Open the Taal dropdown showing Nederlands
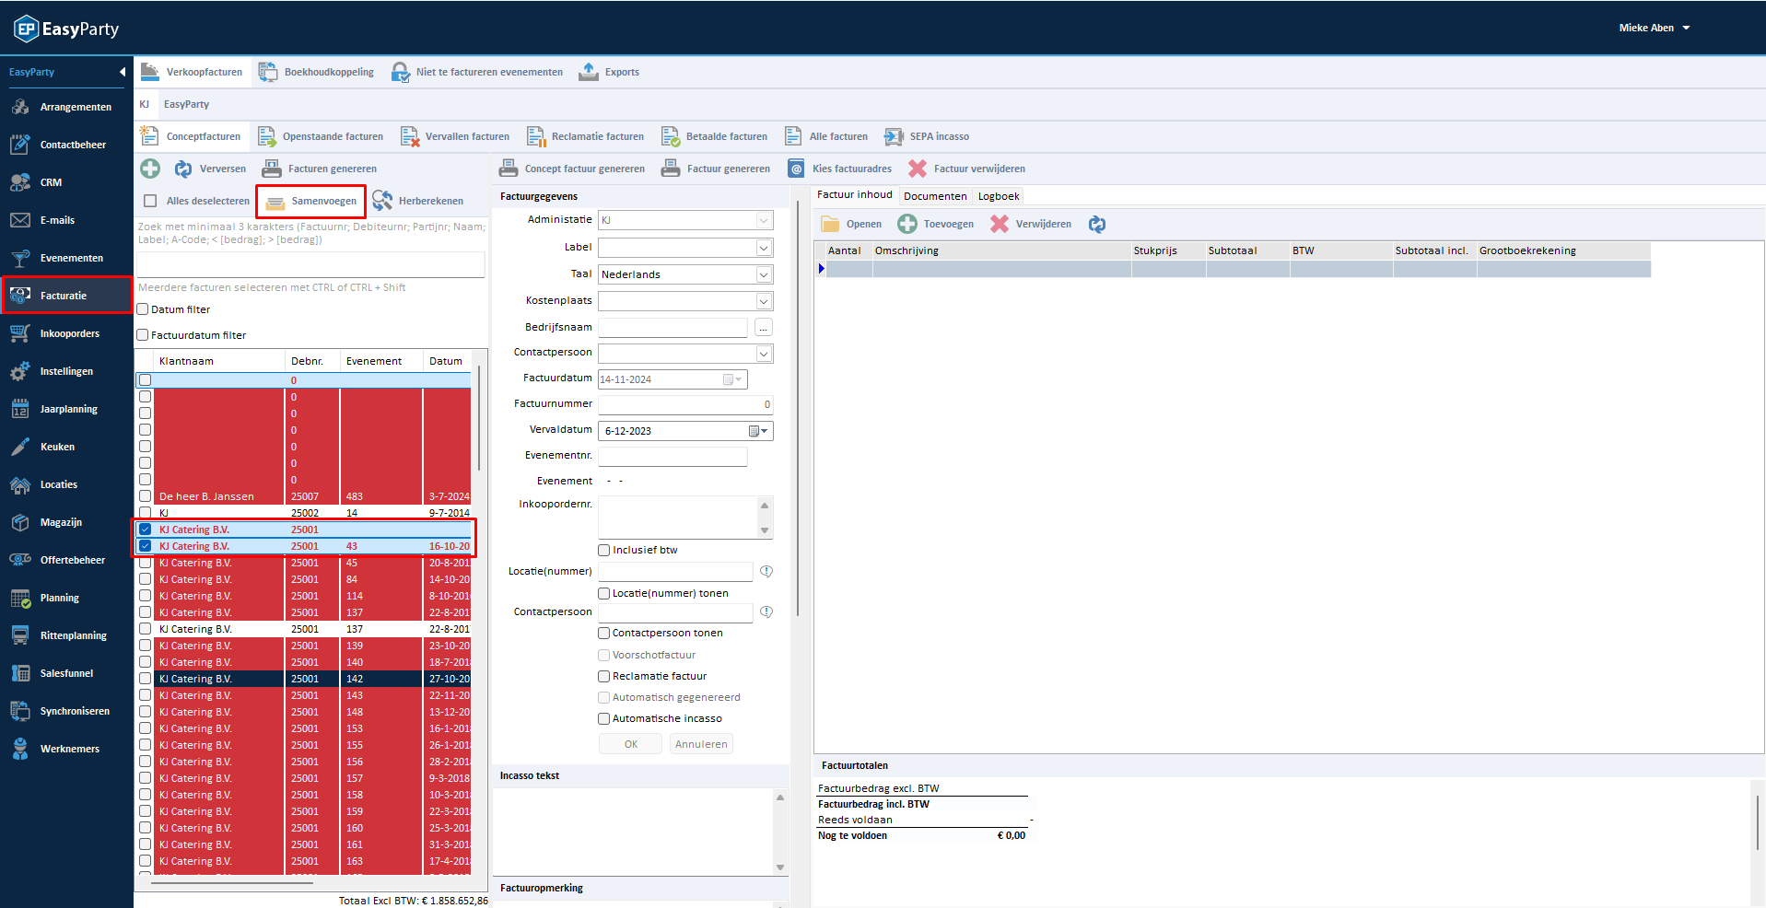This screenshot has height=908, width=1766. pos(764,274)
